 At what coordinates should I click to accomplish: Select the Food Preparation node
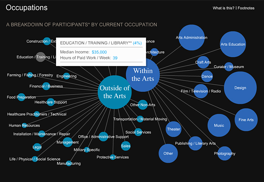(x=21, y=97)
